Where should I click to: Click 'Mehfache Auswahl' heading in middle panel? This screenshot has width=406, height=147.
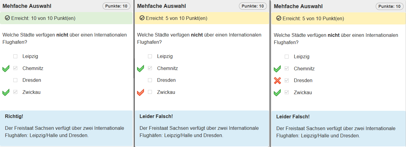click(161, 6)
